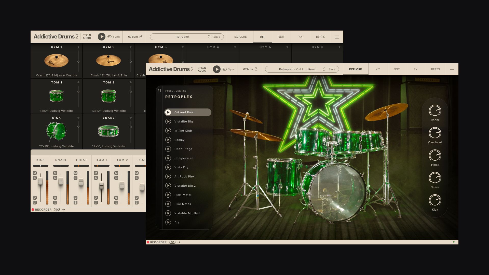Click the play button in Kit window
Image resolution: width=489 pixels, height=275 pixels.
tap(102, 37)
